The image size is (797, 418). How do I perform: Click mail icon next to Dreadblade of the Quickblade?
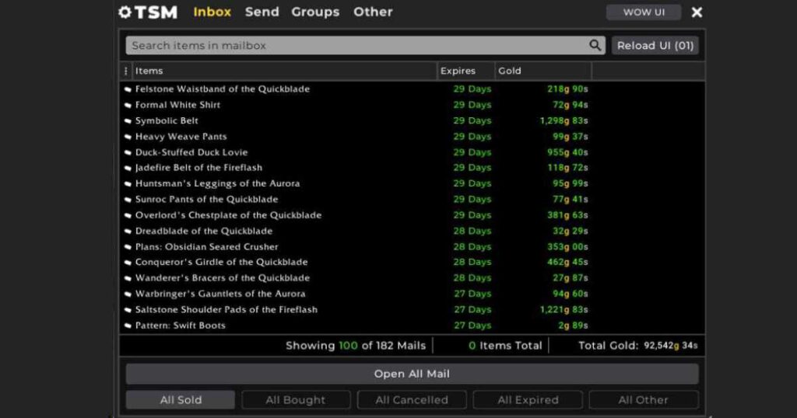128,232
